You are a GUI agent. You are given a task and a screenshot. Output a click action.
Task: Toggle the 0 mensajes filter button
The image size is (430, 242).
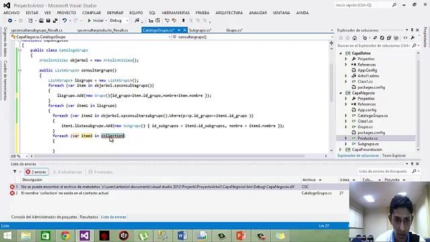[x=100, y=172]
